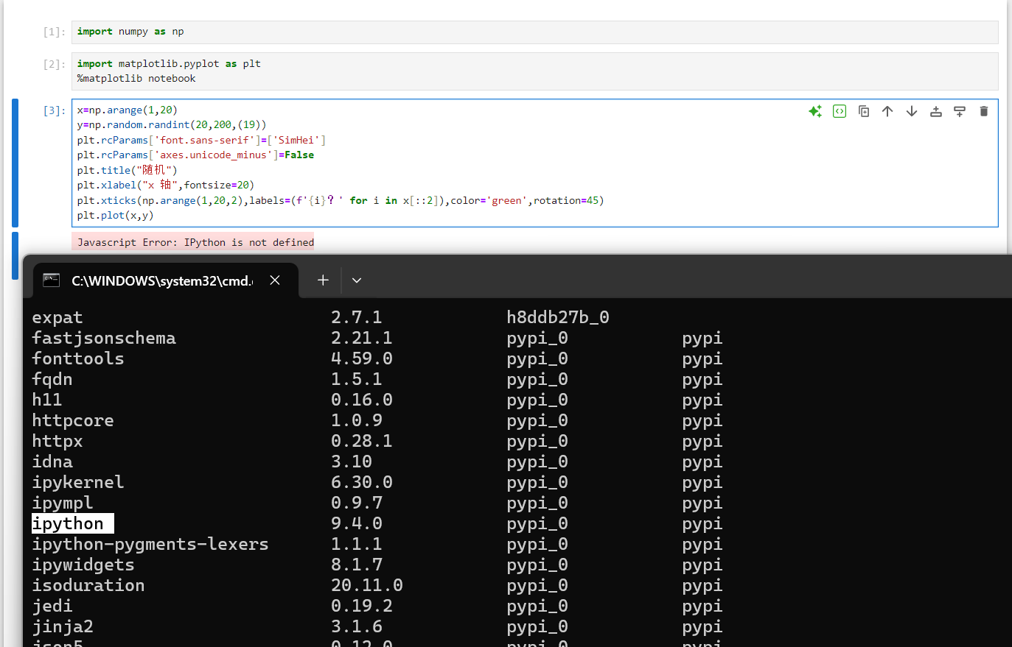The width and height of the screenshot is (1012, 647).
Task: Move the cell up with arrow icon
Action: pos(887,111)
